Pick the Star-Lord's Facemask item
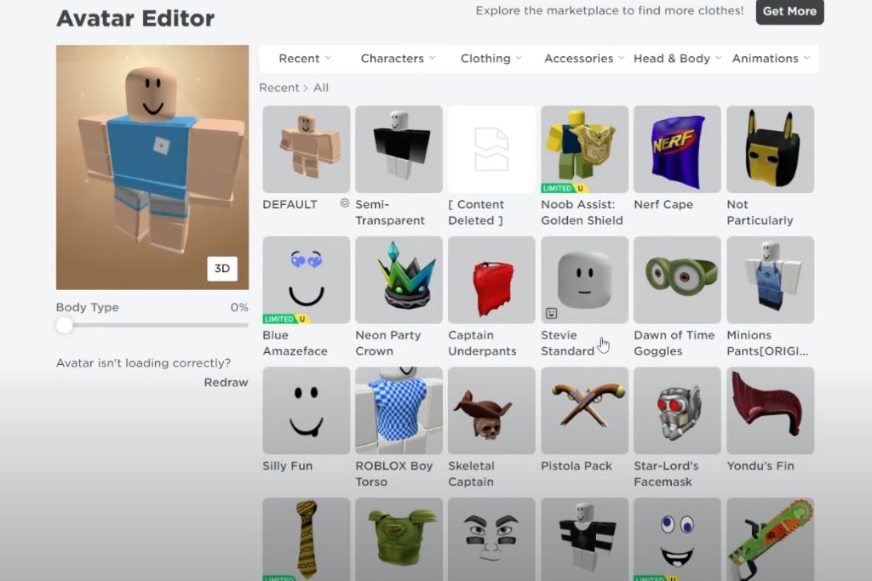The width and height of the screenshot is (872, 581). (677, 411)
